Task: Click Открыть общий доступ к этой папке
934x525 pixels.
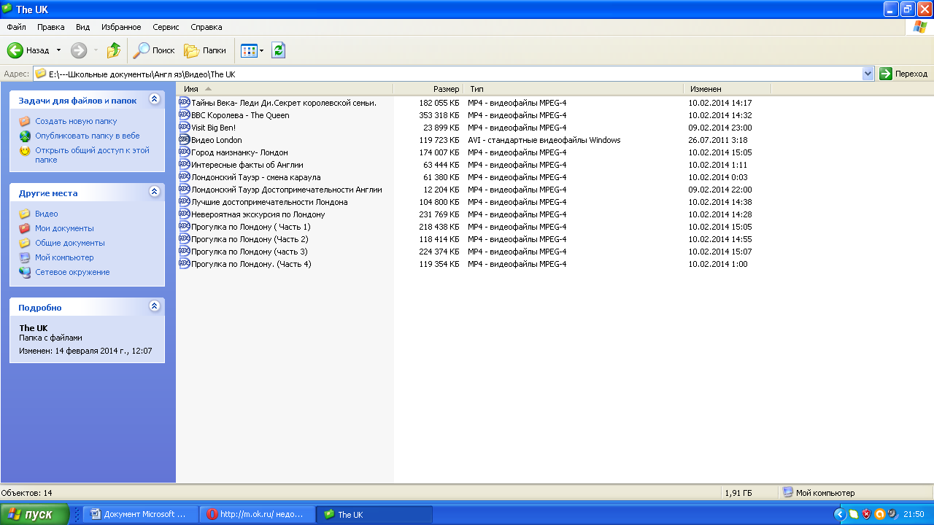Action: pyautogui.click(x=92, y=155)
